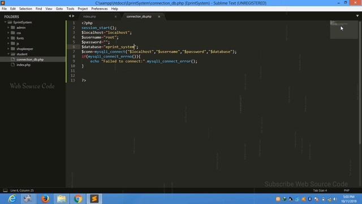Open the Edit menu
The image size is (362, 204).
[12, 9]
